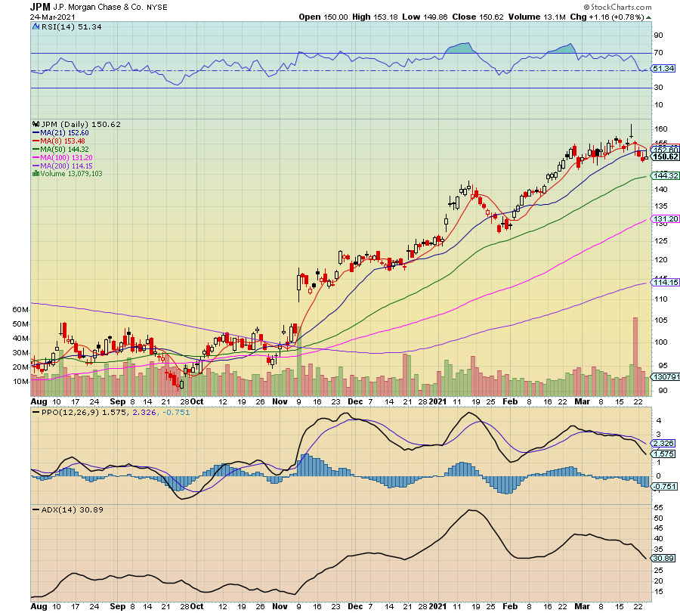Viewport: 680px width, 613px height.
Task: Click the 150.62 price tag on right axis
Action: 665,156
